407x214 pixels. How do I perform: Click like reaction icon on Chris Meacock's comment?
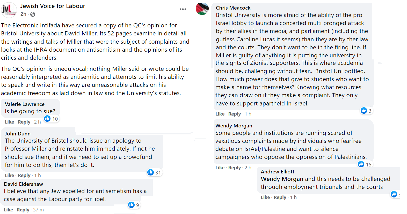pyautogui.click(x=364, y=111)
